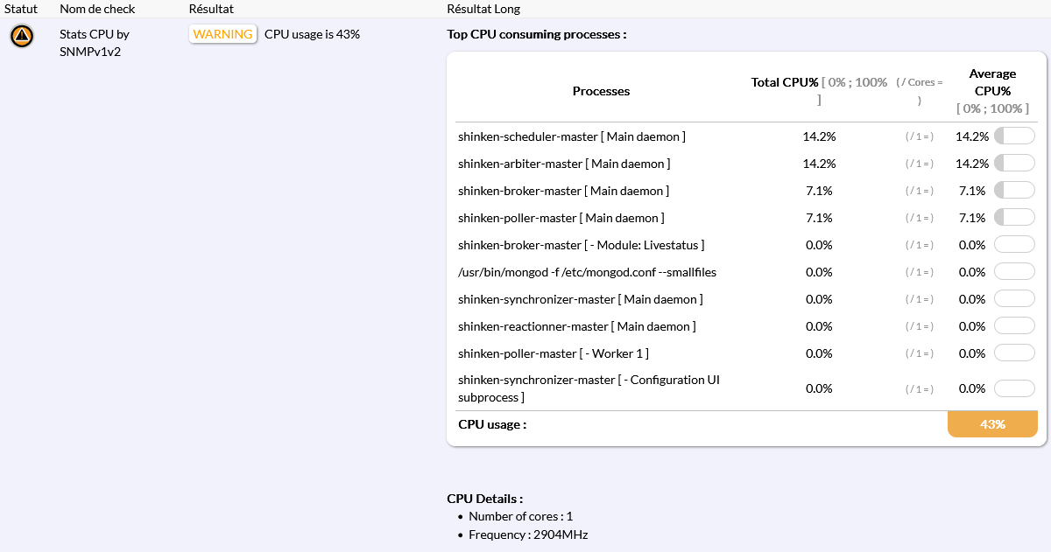The image size is (1051, 552).
Task: Click the Total CPU% column header
Action: (785, 82)
